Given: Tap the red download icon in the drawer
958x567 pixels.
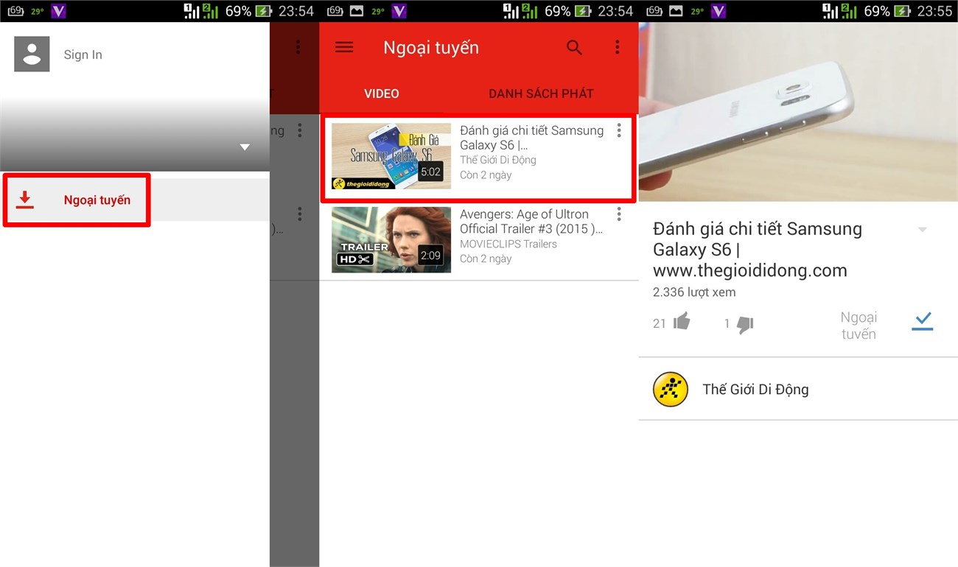Looking at the screenshot, I should pos(25,200).
